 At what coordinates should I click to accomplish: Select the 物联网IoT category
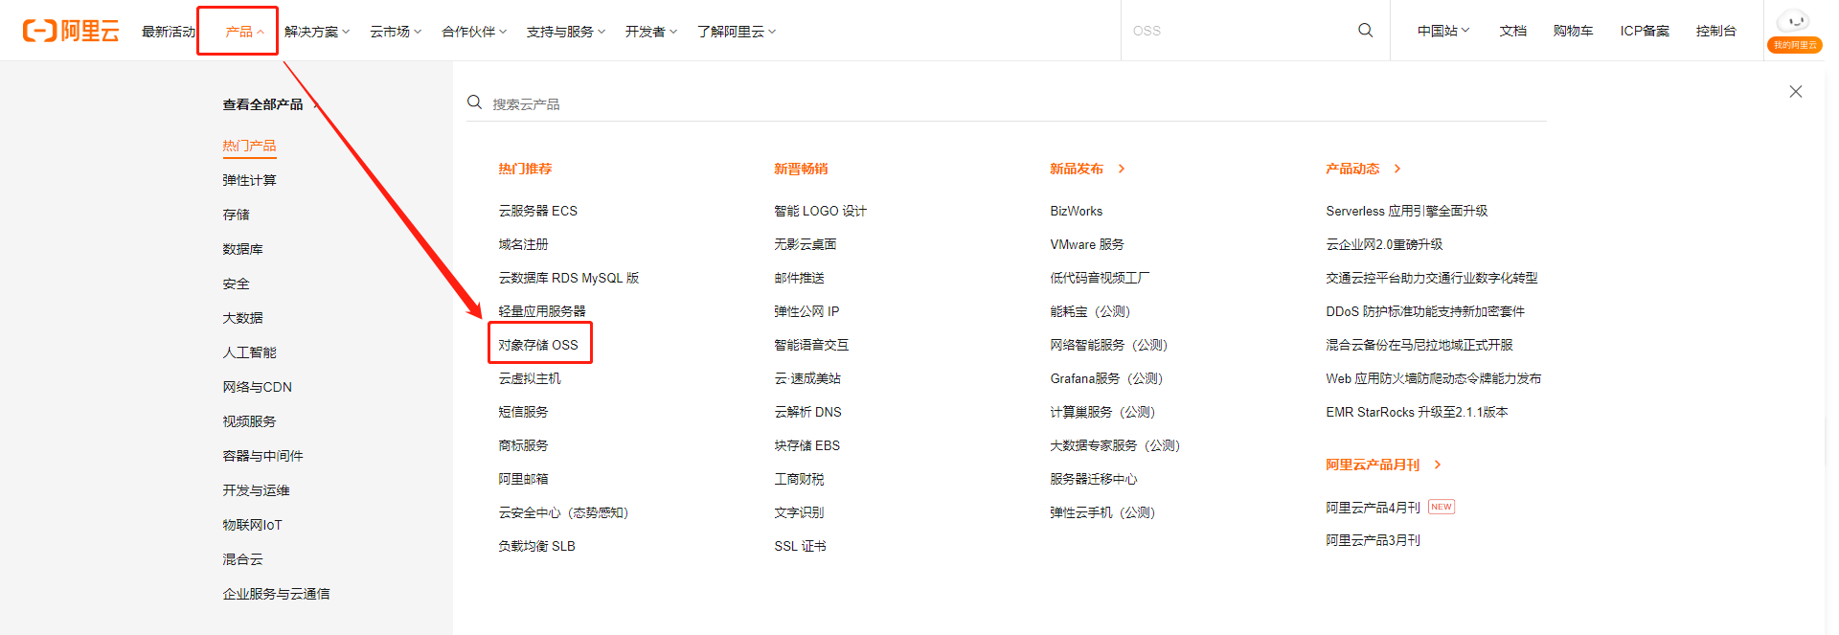coord(252,525)
